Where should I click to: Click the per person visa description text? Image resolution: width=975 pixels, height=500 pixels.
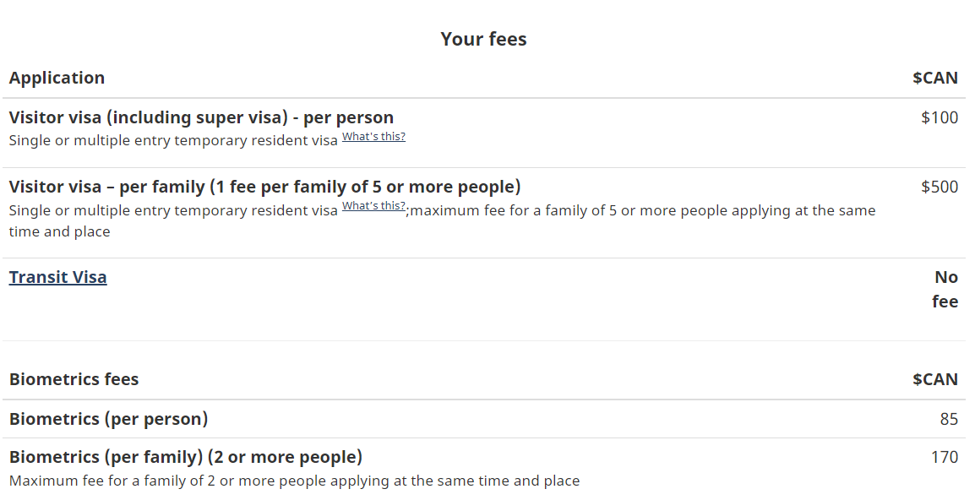click(x=173, y=140)
